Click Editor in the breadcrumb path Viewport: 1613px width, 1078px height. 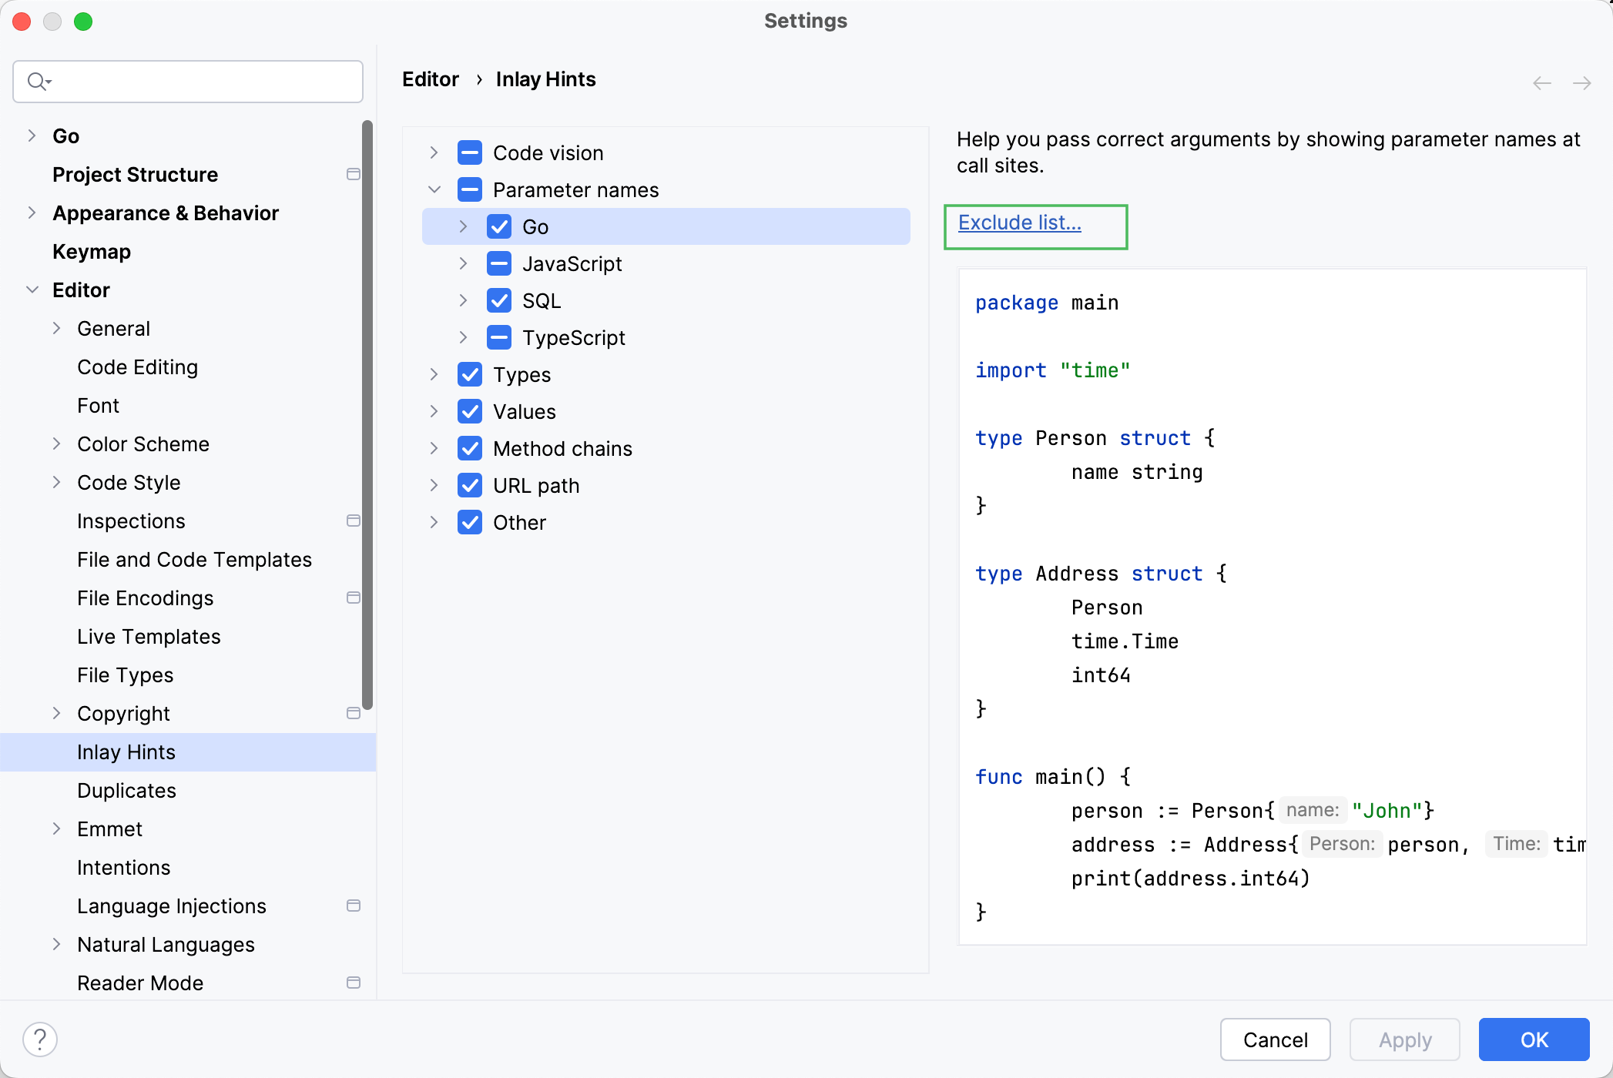[x=430, y=79]
